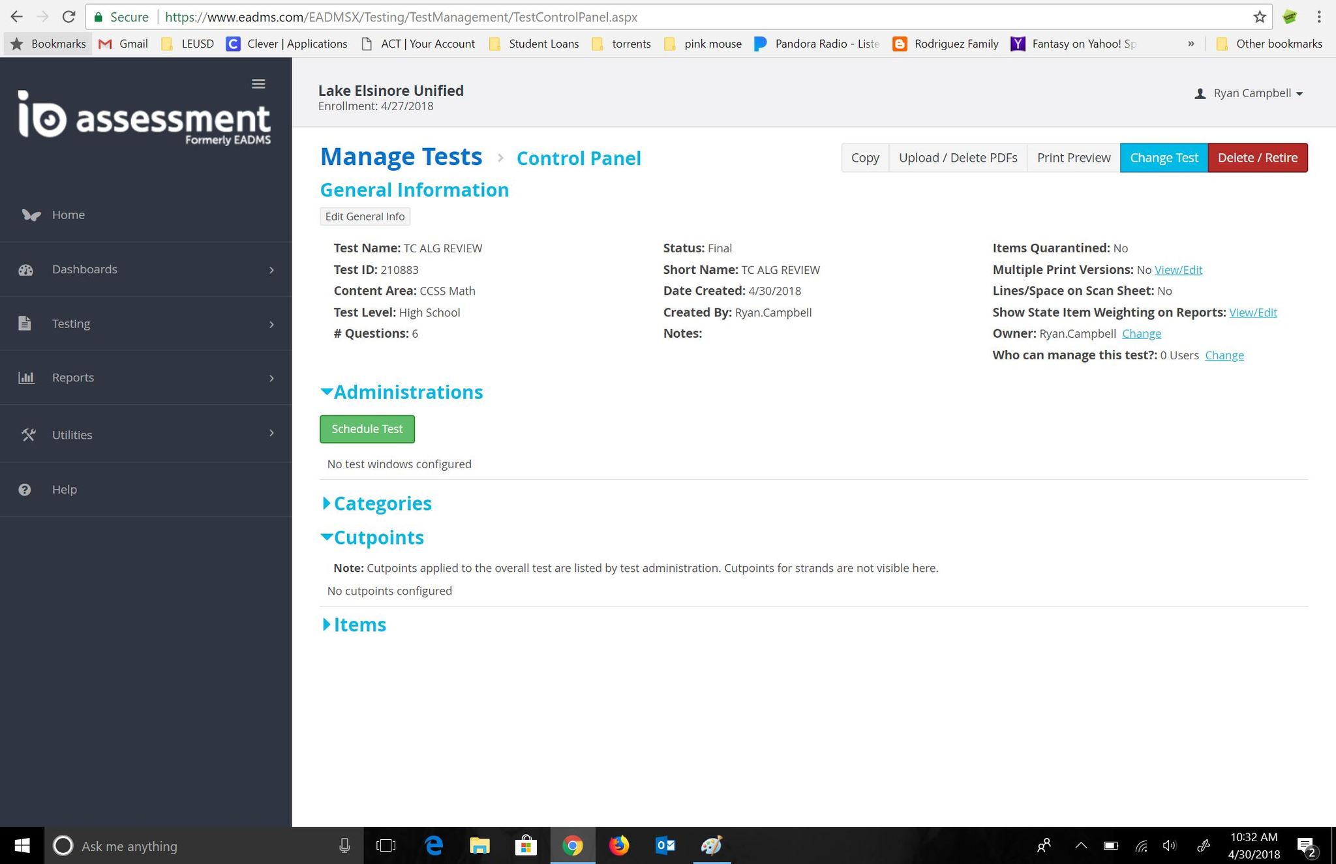
Task: Click the Testing document icon
Action: (25, 323)
